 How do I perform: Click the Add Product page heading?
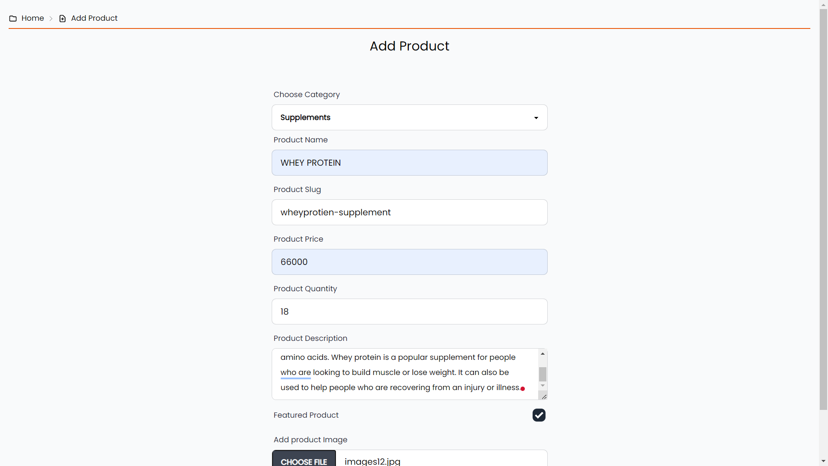tap(409, 46)
